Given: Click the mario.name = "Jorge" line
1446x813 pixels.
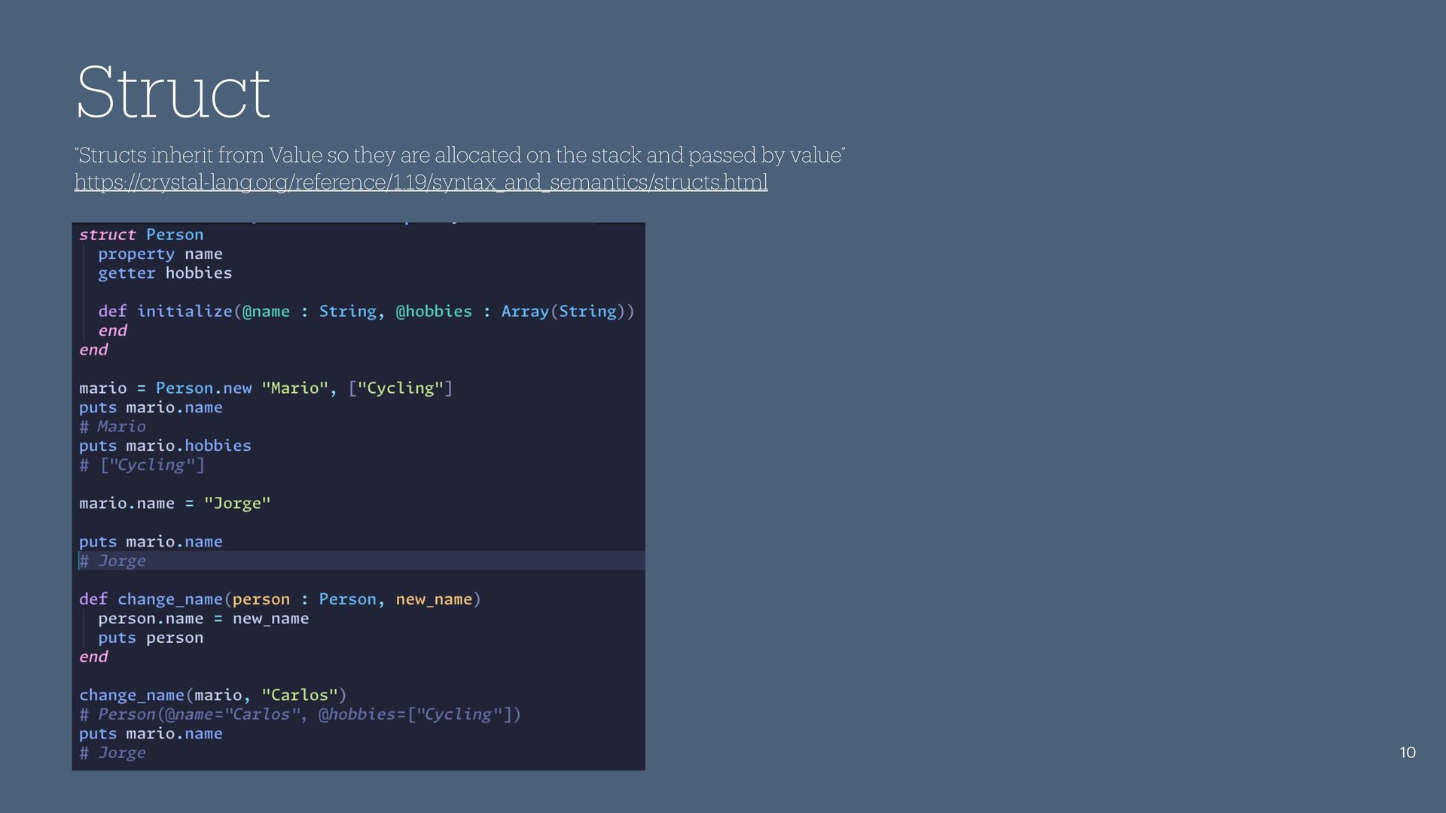Looking at the screenshot, I should pos(175,504).
